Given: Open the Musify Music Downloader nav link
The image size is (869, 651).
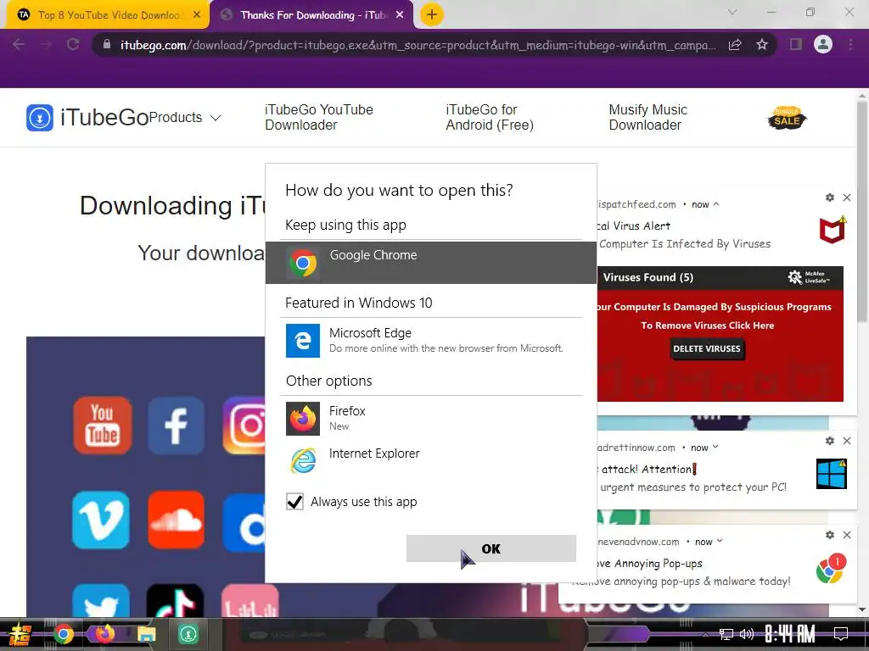Looking at the screenshot, I should point(648,117).
